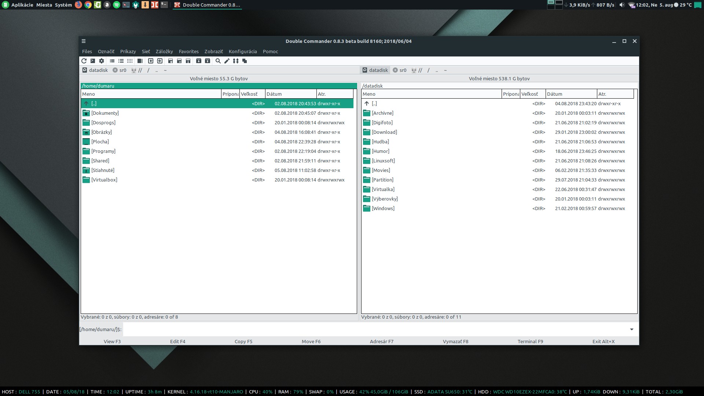The height and width of the screenshot is (396, 704).
Task: Open window menu hamburger icon in title bar
Action: (x=84, y=41)
